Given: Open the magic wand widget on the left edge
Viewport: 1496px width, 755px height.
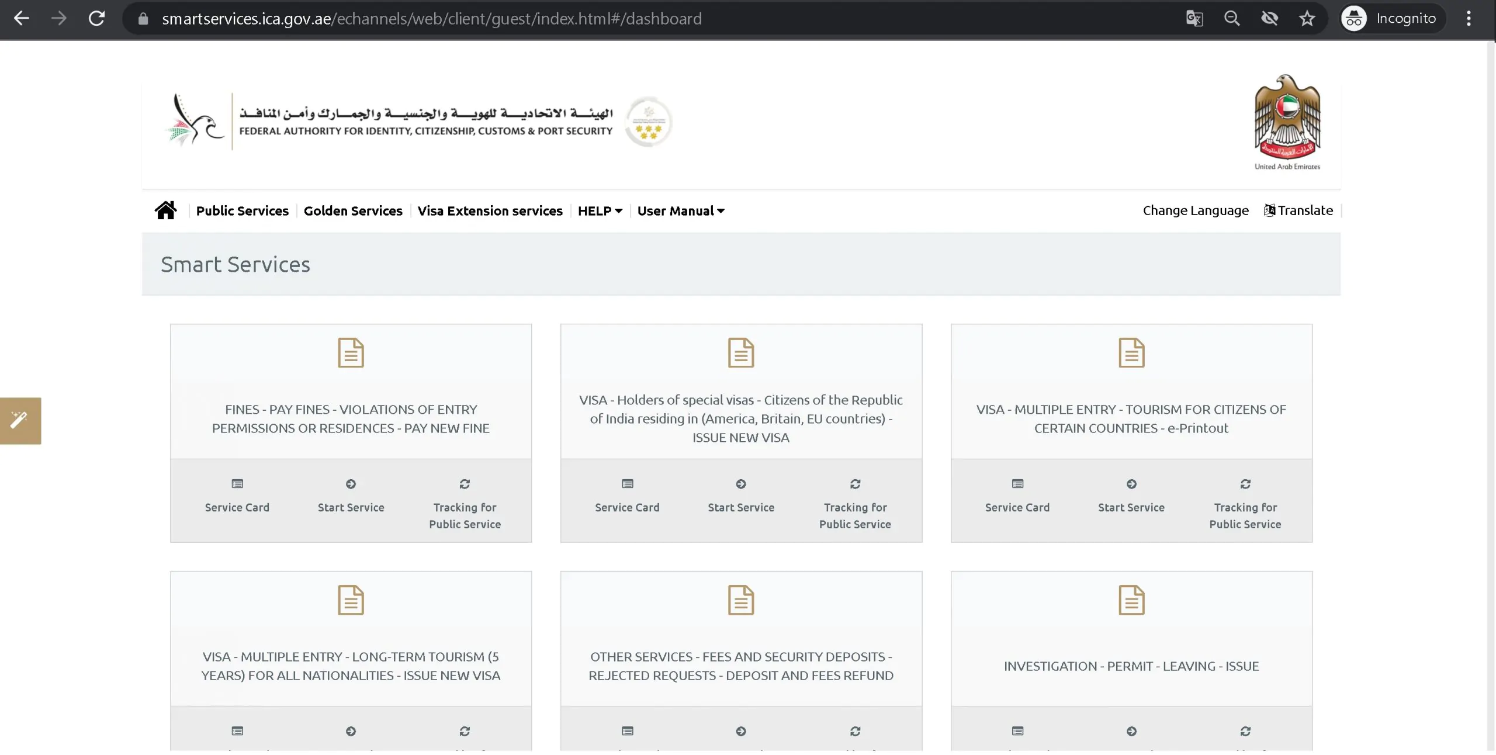Looking at the screenshot, I should point(20,420).
